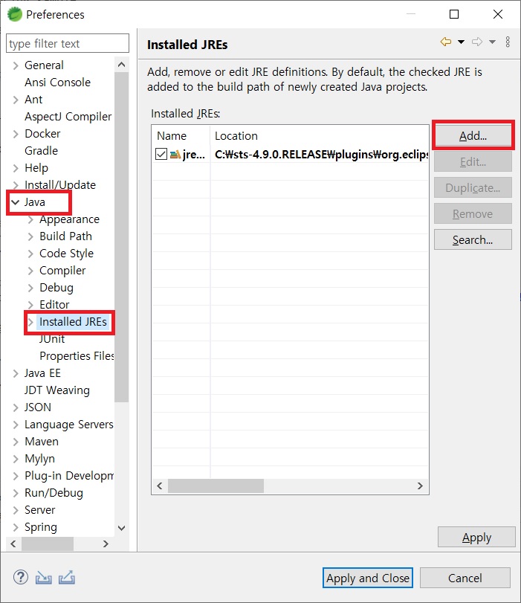The height and width of the screenshot is (603, 521).
Task: Click the Cancel button
Action: [465, 578]
